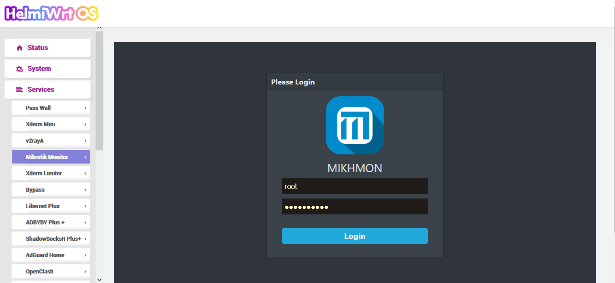
Task: Open the Bypass service
Action: [51, 189]
